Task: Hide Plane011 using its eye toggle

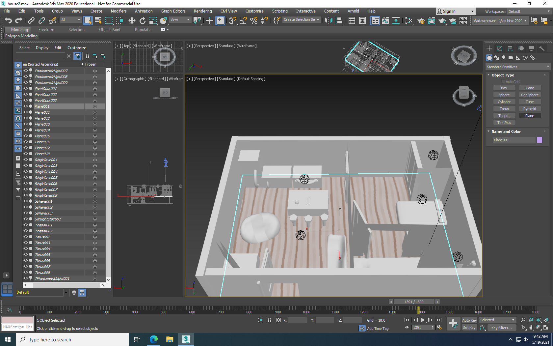Action: 25,112
